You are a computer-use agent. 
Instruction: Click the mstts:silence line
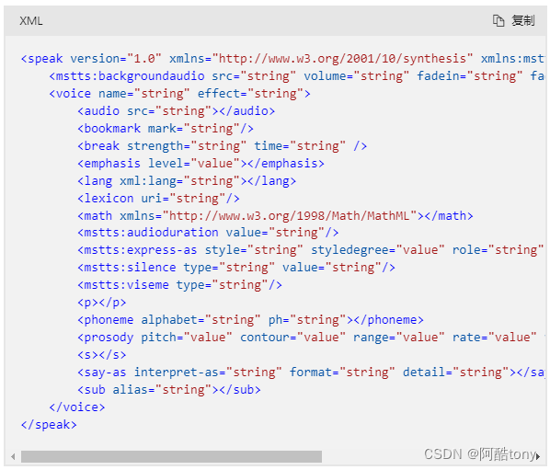(236, 268)
